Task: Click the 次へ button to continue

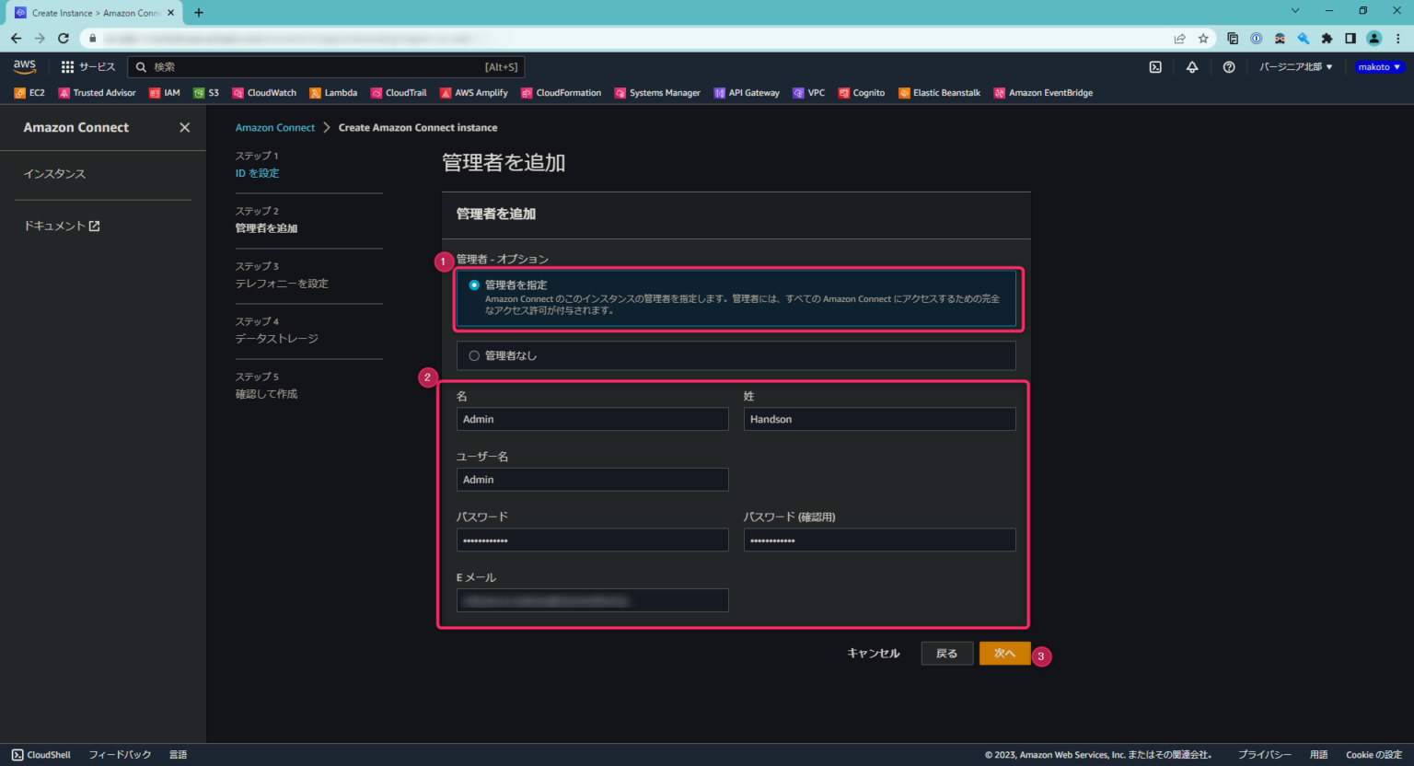Action: [x=1004, y=653]
